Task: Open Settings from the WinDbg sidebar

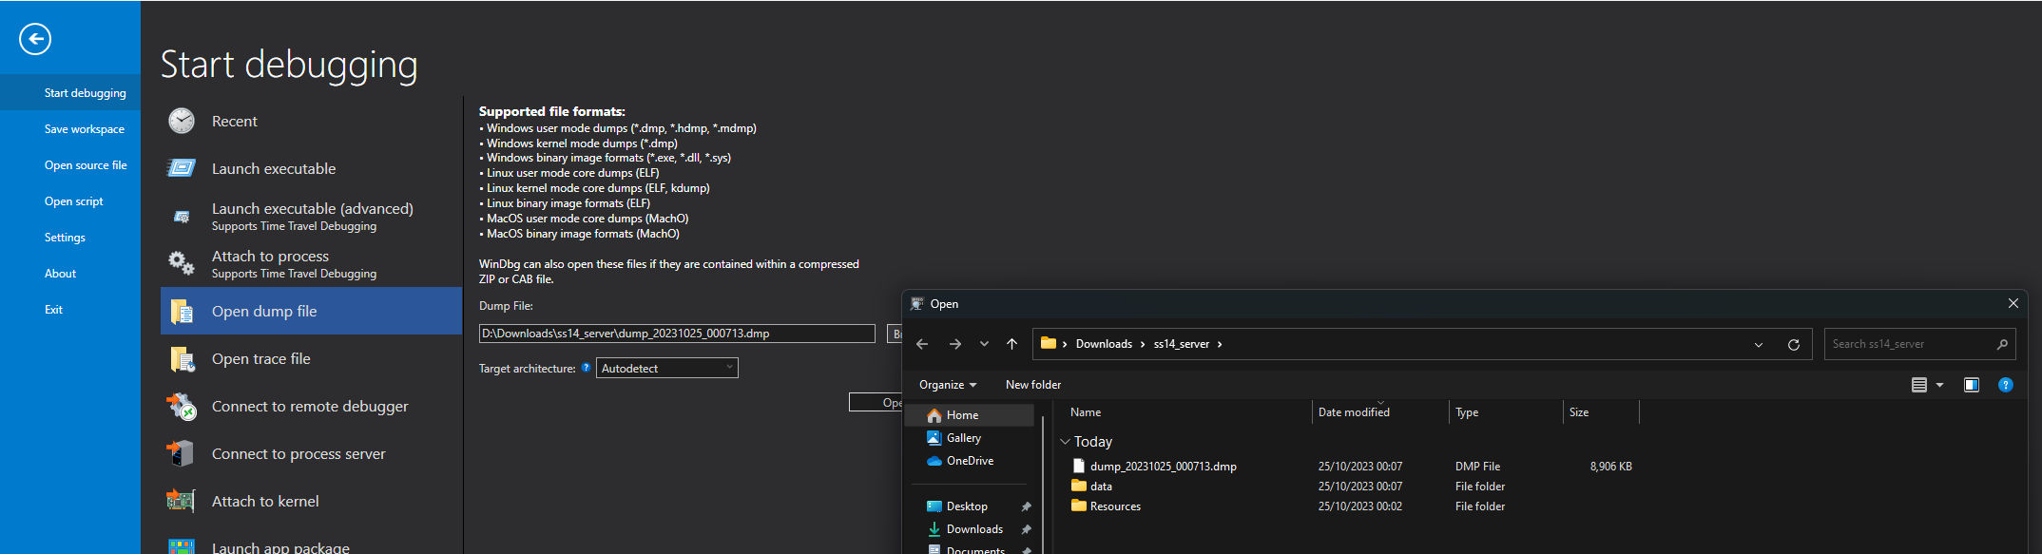Action: point(70,238)
